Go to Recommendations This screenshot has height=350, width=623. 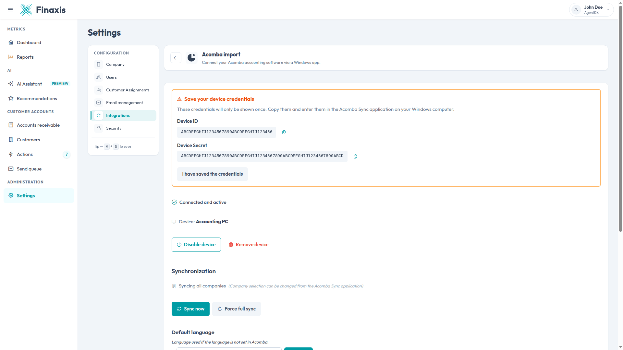tap(39, 98)
